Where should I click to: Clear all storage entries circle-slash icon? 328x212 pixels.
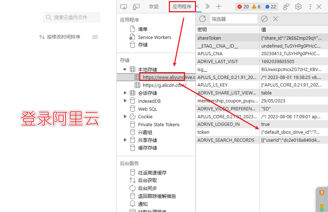point(264,19)
